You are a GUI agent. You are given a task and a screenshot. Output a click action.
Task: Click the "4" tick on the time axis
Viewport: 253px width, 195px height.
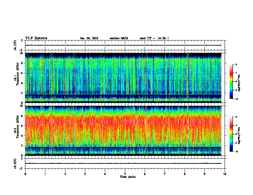[x=105, y=174]
